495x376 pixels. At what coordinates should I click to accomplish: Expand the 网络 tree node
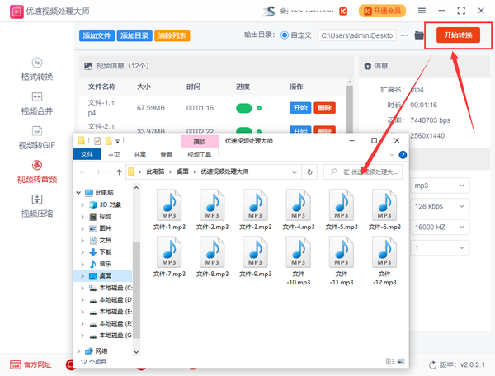click(78, 350)
